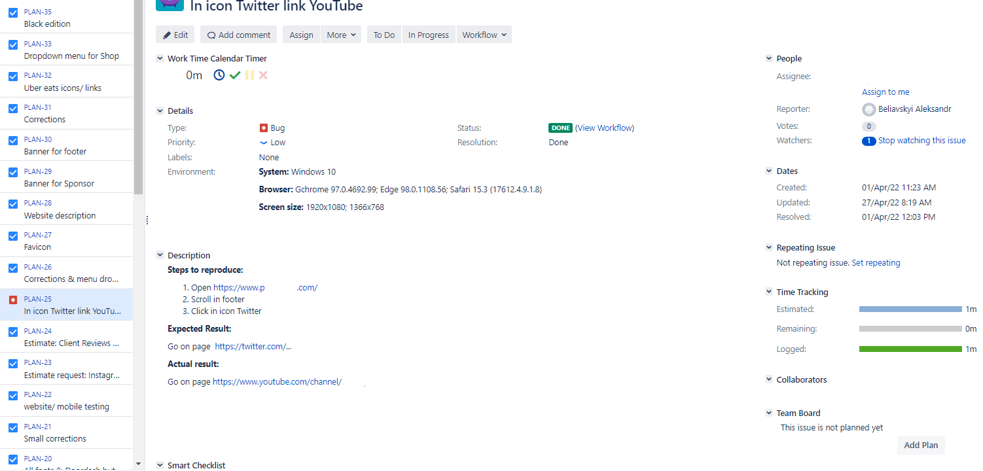983x471 pixels.
Task: Click the PLAN-21 task type icon
Action: [x=13, y=427]
